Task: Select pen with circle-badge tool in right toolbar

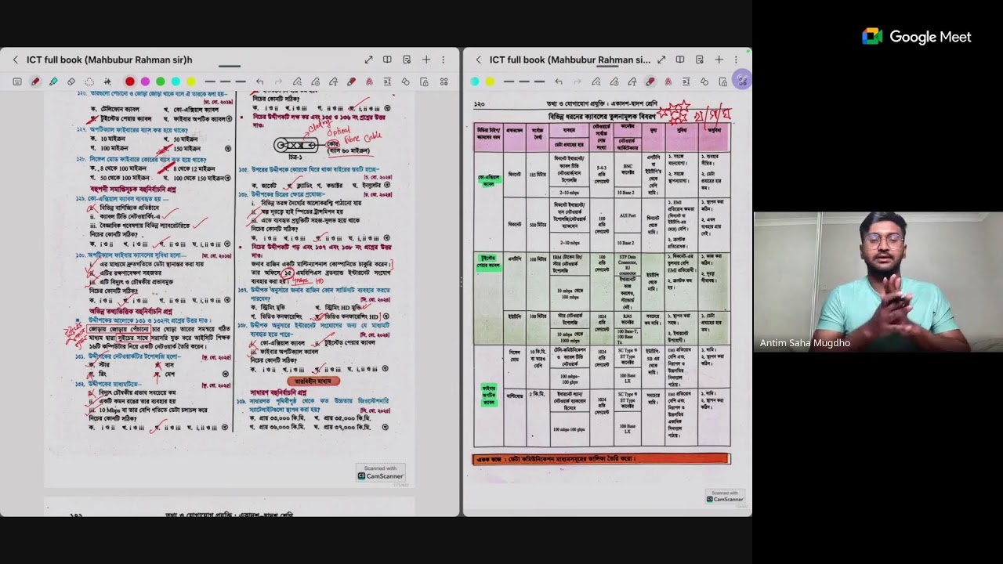Action: pos(614,81)
